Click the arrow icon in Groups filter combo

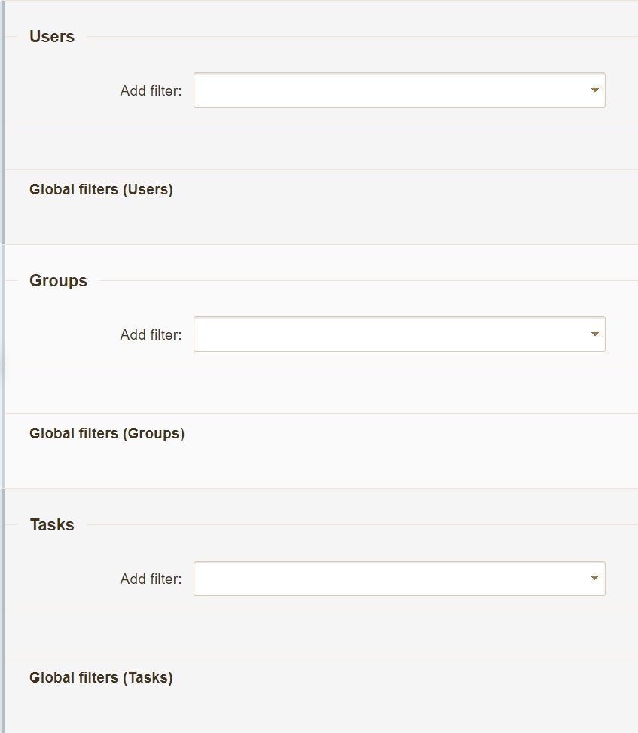point(594,334)
